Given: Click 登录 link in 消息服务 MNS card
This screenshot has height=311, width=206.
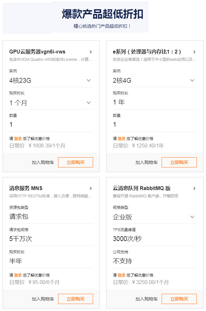Looking at the screenshot, I should pyautogui.click(x=18, y=275).
